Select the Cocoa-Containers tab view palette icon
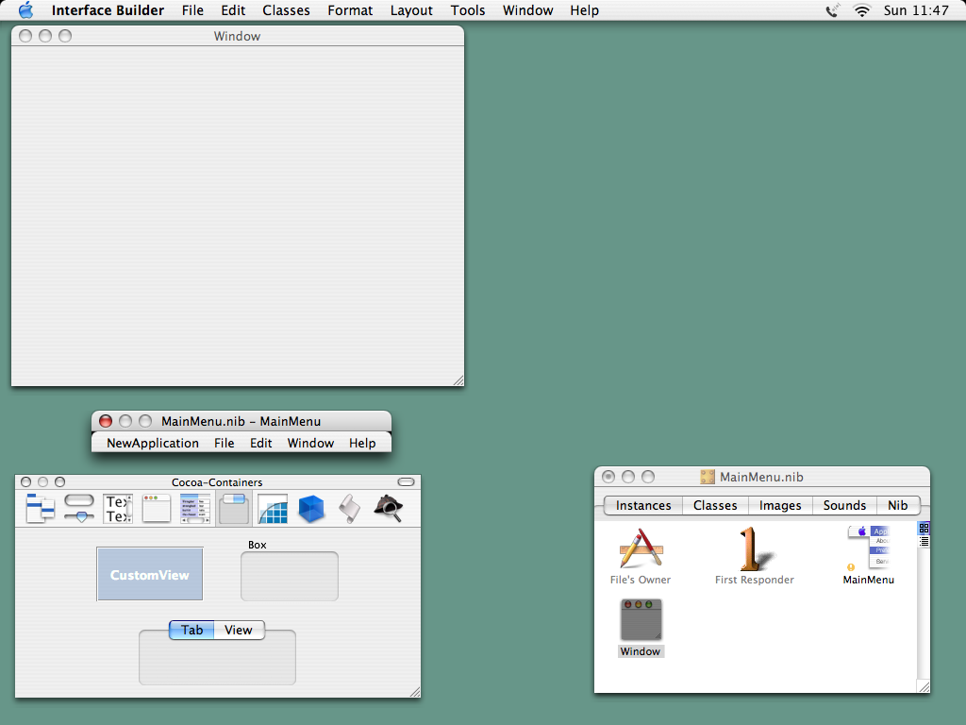 point(234,509)
